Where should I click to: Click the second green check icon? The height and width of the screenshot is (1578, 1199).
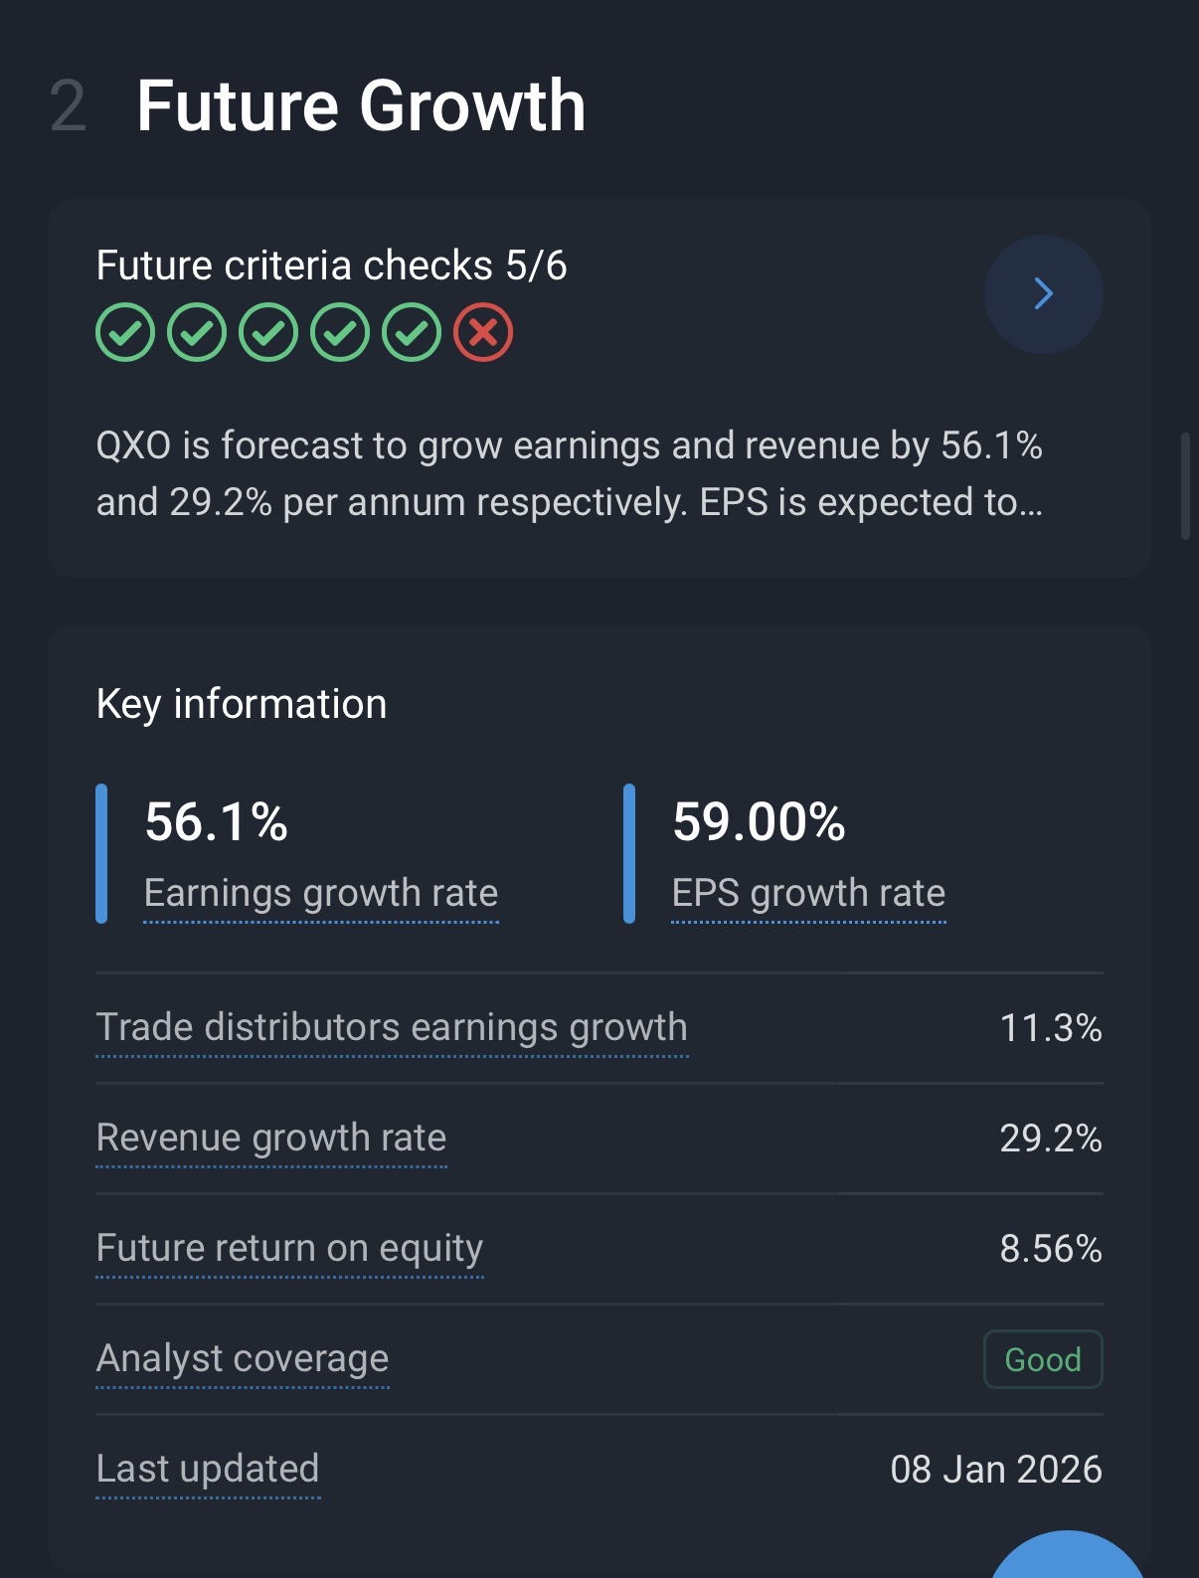(197, 332)
